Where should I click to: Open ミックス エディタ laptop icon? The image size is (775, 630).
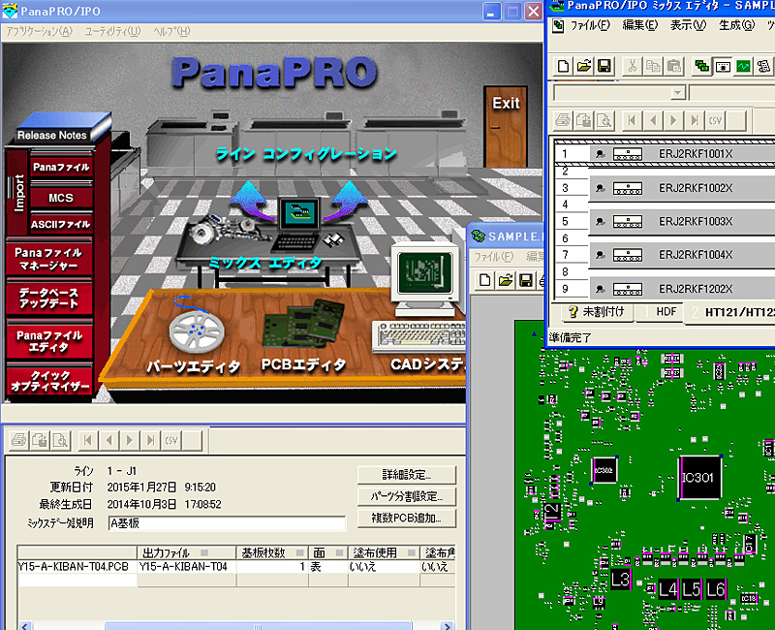[298, 225]
